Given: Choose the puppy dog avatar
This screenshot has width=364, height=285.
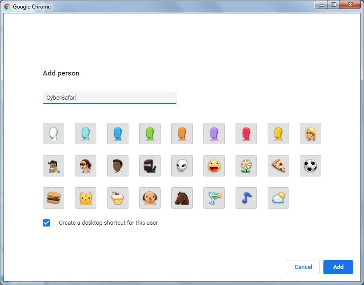Looking at the screenshot, I should tap(150, 198).
